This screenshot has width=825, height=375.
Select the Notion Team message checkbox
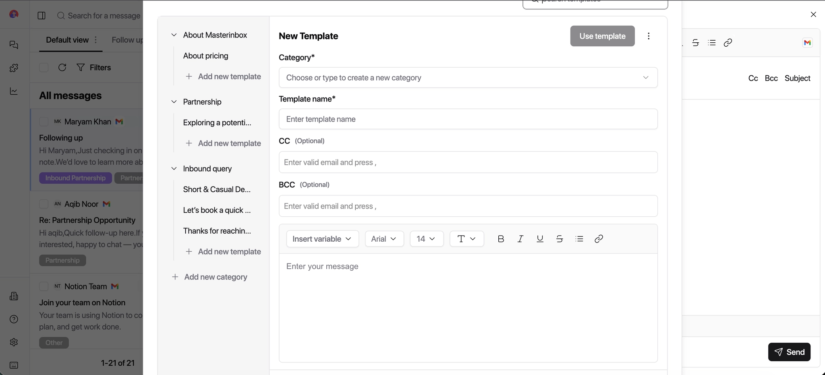(44, 286)
